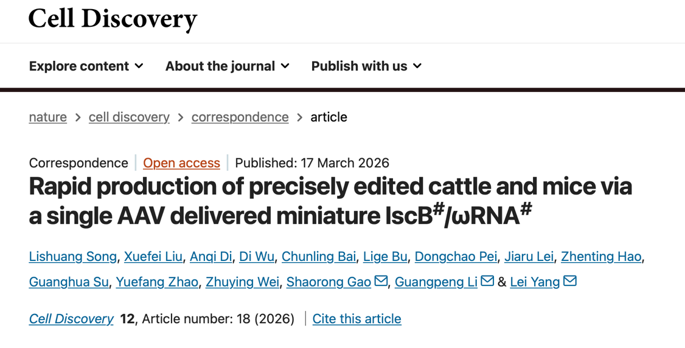This screenshot has height=348, width=685.
Task: Click the Cell Discovery journal logo
Action: [113, 18]
